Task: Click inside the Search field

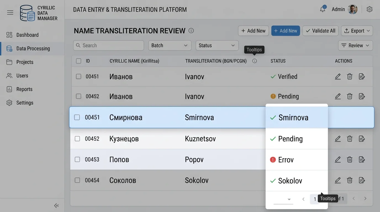Action: click(108, 45)
